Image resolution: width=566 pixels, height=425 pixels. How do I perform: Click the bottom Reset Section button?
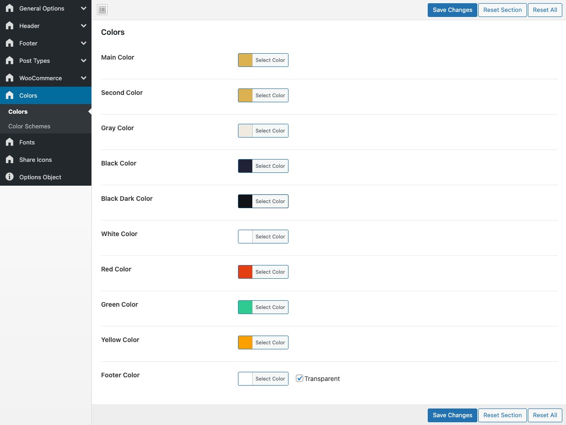tap(503, 415)
